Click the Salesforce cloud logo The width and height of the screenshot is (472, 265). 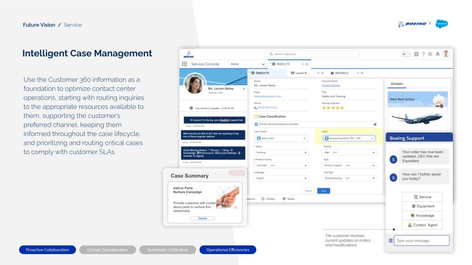point(442,24)
